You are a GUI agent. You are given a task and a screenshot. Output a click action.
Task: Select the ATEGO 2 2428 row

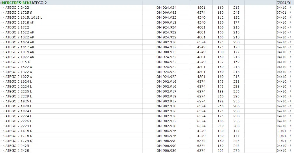(x=147, y=151)
